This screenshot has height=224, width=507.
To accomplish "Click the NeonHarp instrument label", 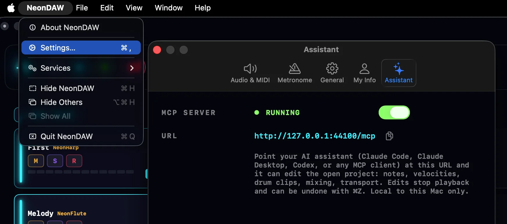I will 66,148.
